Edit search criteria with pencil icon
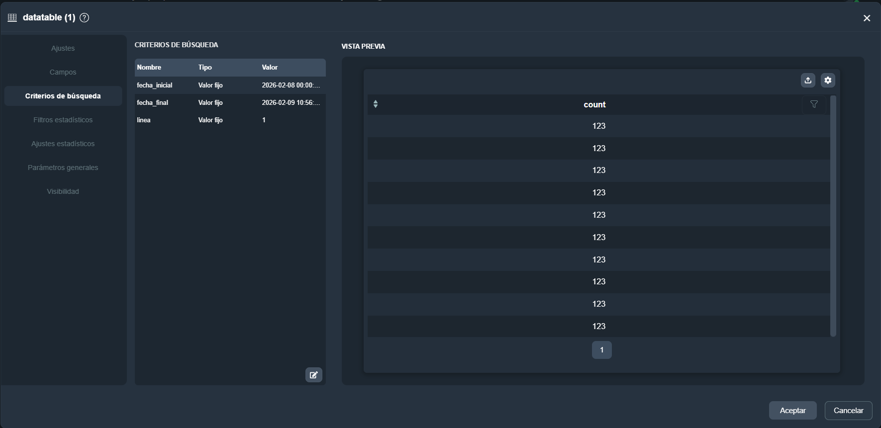881x428 pixels. click(313, 375)
